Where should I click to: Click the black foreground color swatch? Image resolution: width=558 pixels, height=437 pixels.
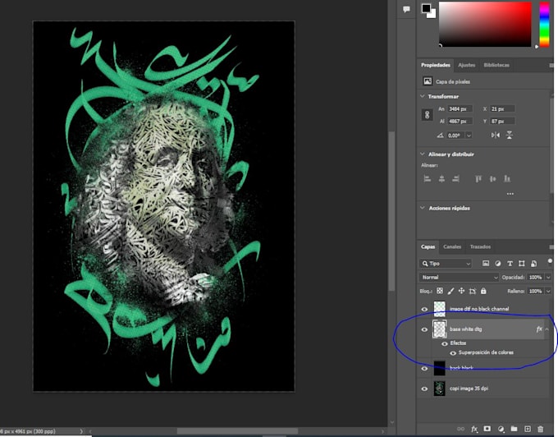(426, 8)
